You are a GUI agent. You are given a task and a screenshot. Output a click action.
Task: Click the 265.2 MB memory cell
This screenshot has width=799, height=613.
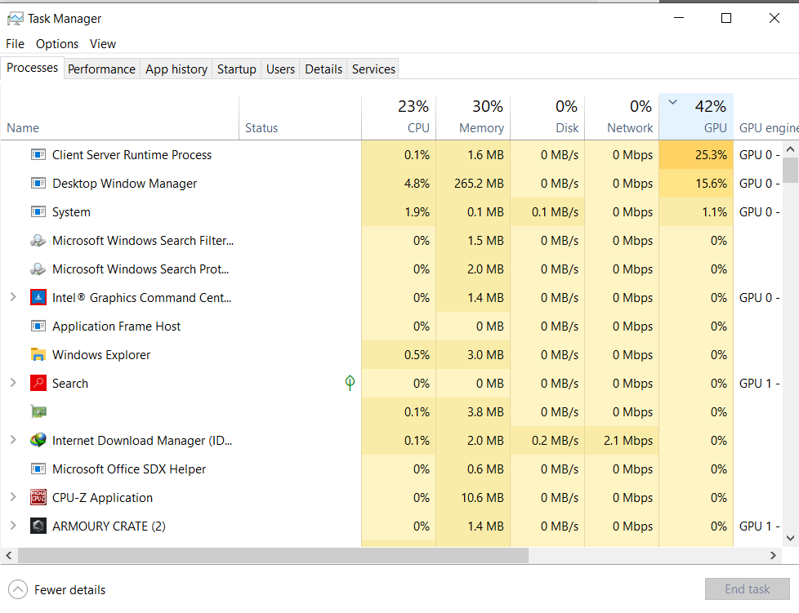pos(473,184)
